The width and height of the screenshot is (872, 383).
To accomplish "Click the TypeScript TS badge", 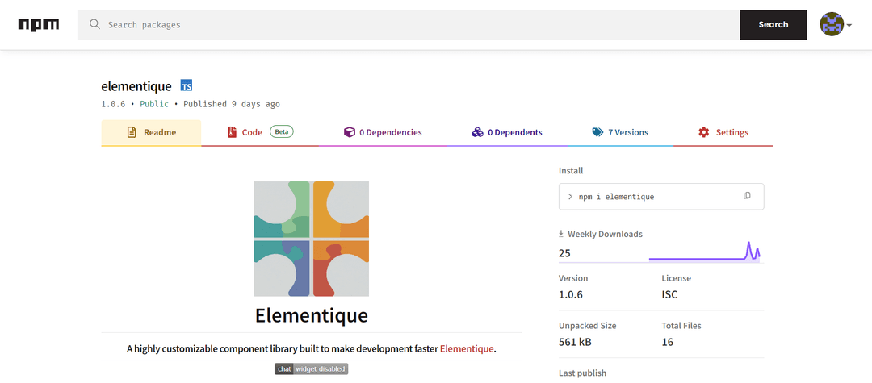I will pyautogui.click(x=187, y=86).
